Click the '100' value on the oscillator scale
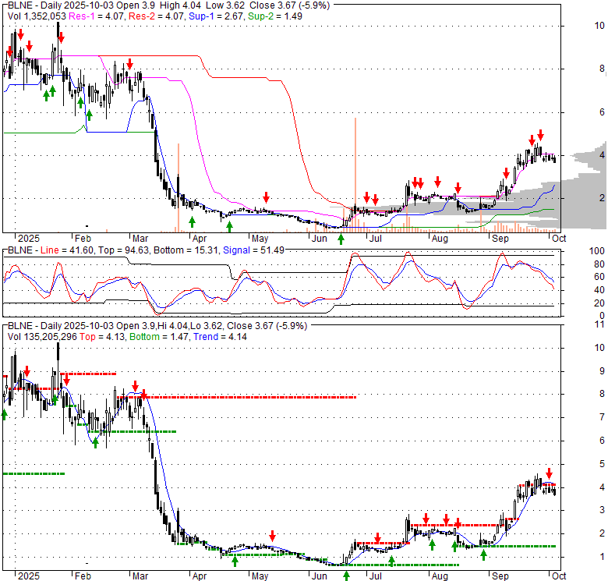 (x=597, y=251)
